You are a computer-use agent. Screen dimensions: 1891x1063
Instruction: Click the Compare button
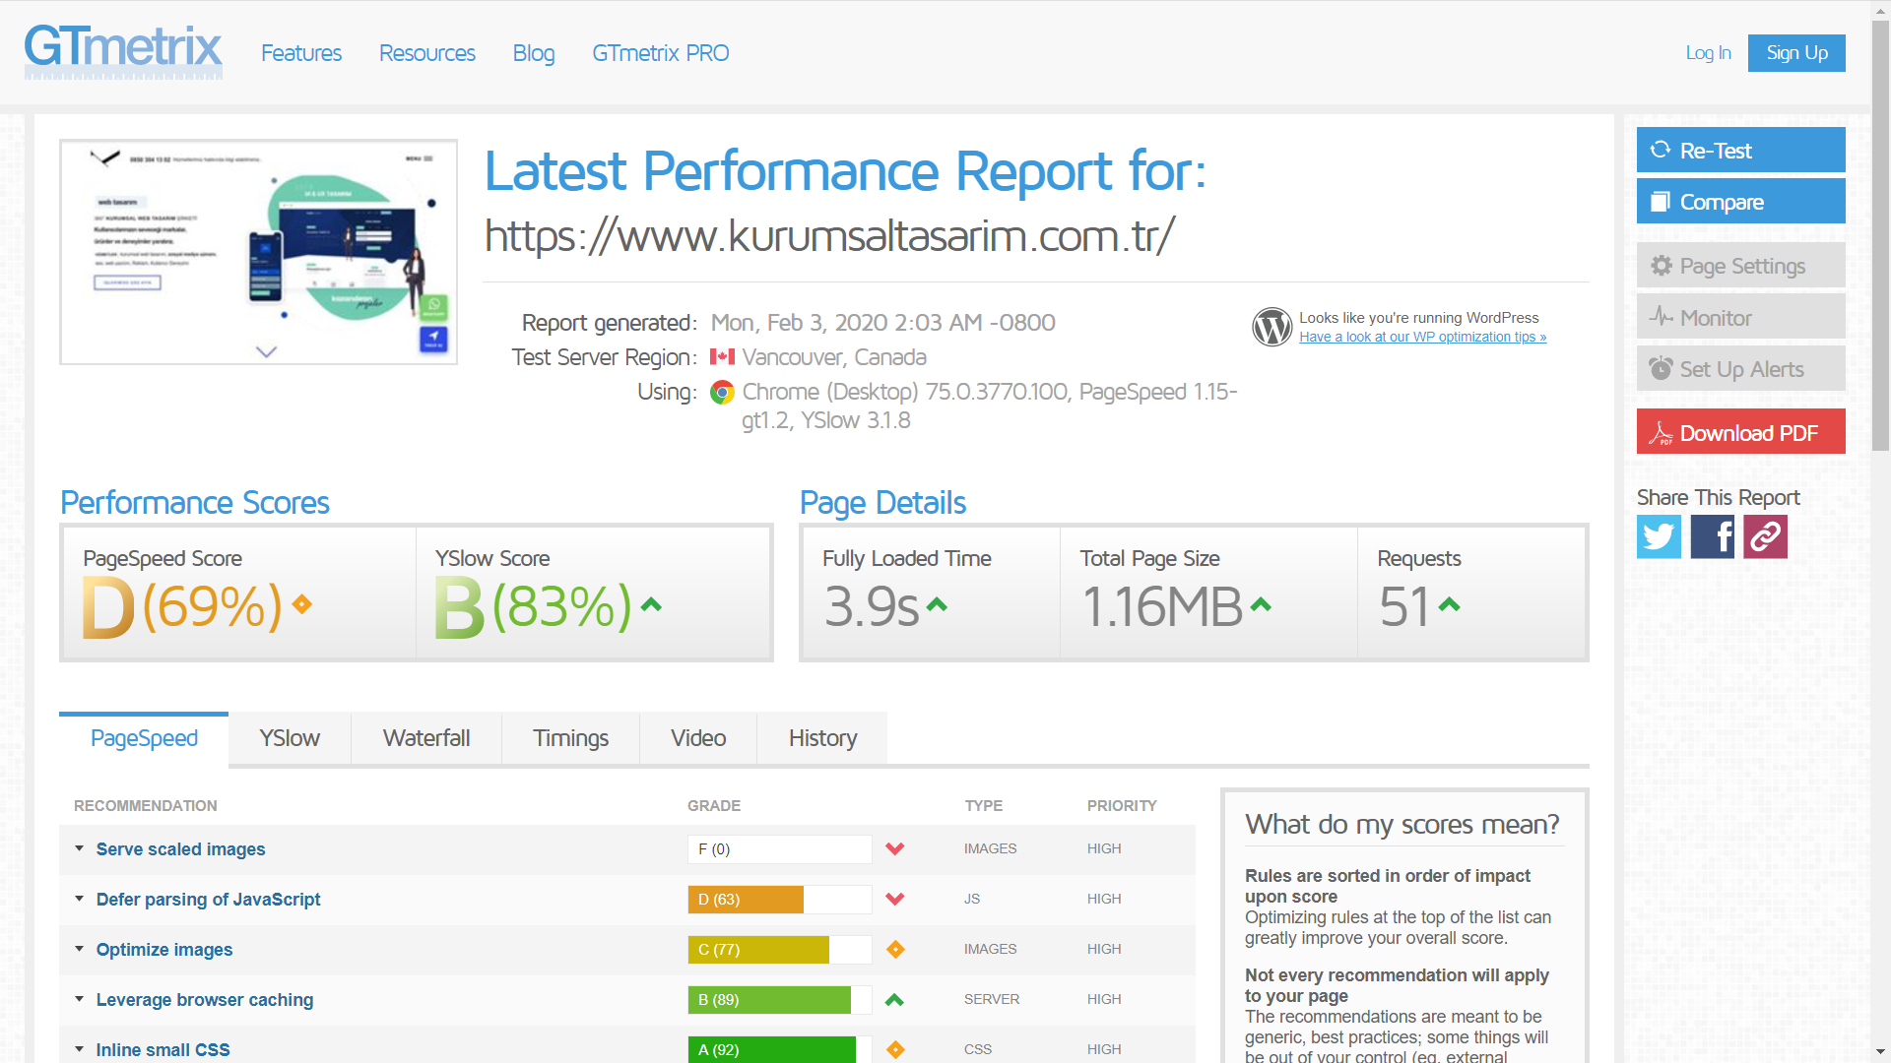(x=1740, y=201)
